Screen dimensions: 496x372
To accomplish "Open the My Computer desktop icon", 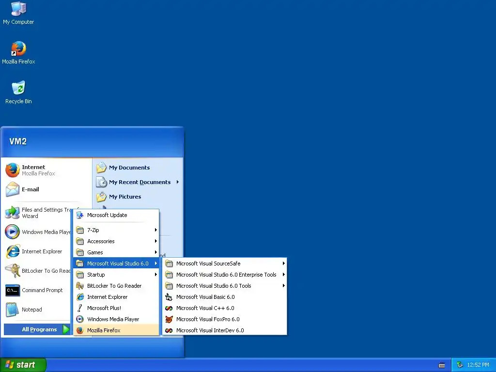I will (18, 13).
